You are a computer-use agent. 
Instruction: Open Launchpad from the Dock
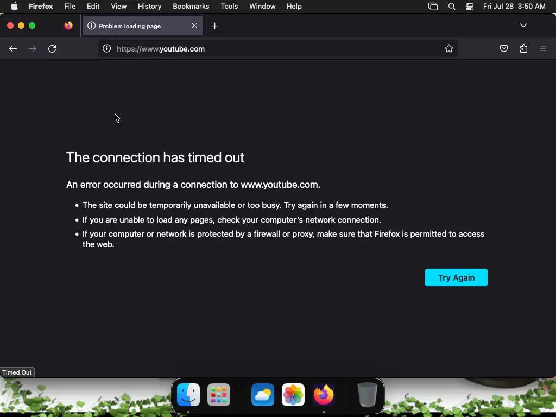(219, 395)
